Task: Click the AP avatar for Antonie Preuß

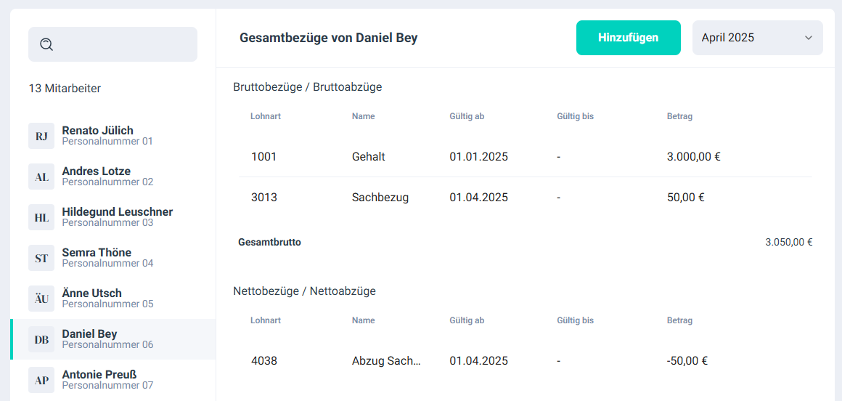Action: click(x=41, y=380)
